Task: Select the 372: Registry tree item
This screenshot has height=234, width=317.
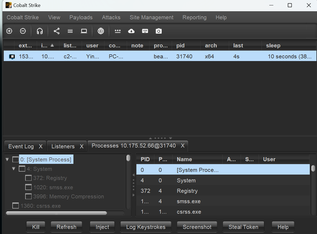Action: coord(50,178)
